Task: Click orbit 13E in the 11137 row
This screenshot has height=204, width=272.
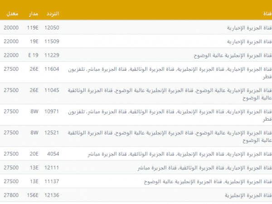Action: [34, 181]
